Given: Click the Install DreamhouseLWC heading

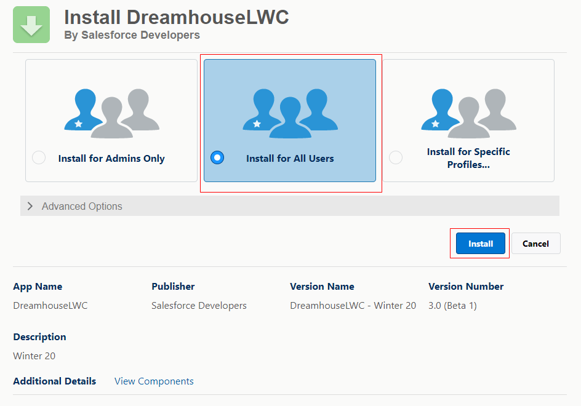Looking at the screenshot, I should point(177,17).
